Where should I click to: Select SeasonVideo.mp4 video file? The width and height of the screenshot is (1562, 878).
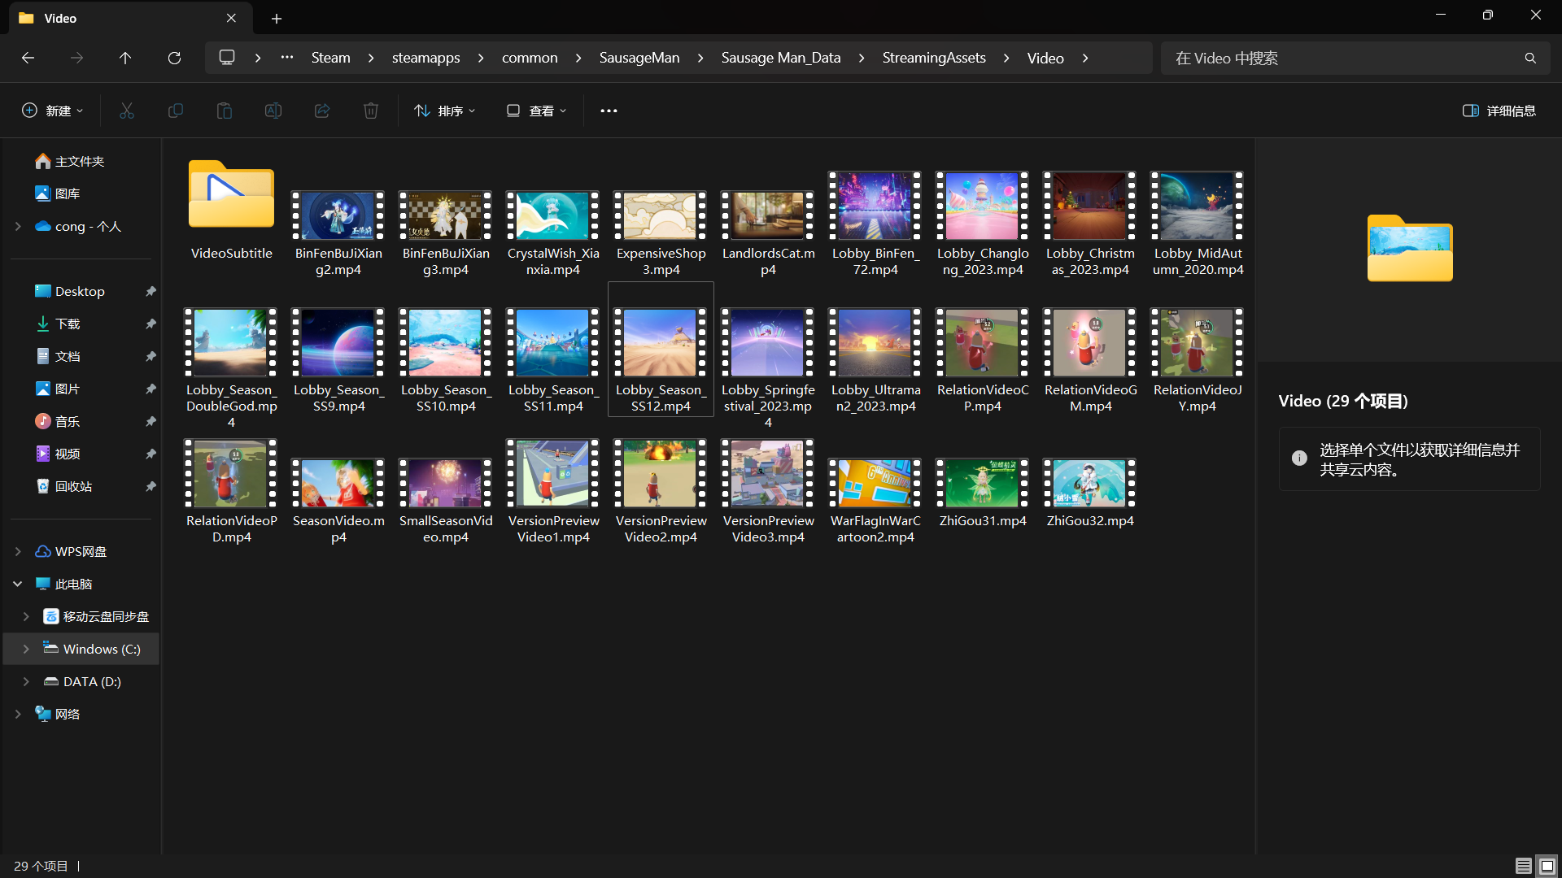point(338,500)
